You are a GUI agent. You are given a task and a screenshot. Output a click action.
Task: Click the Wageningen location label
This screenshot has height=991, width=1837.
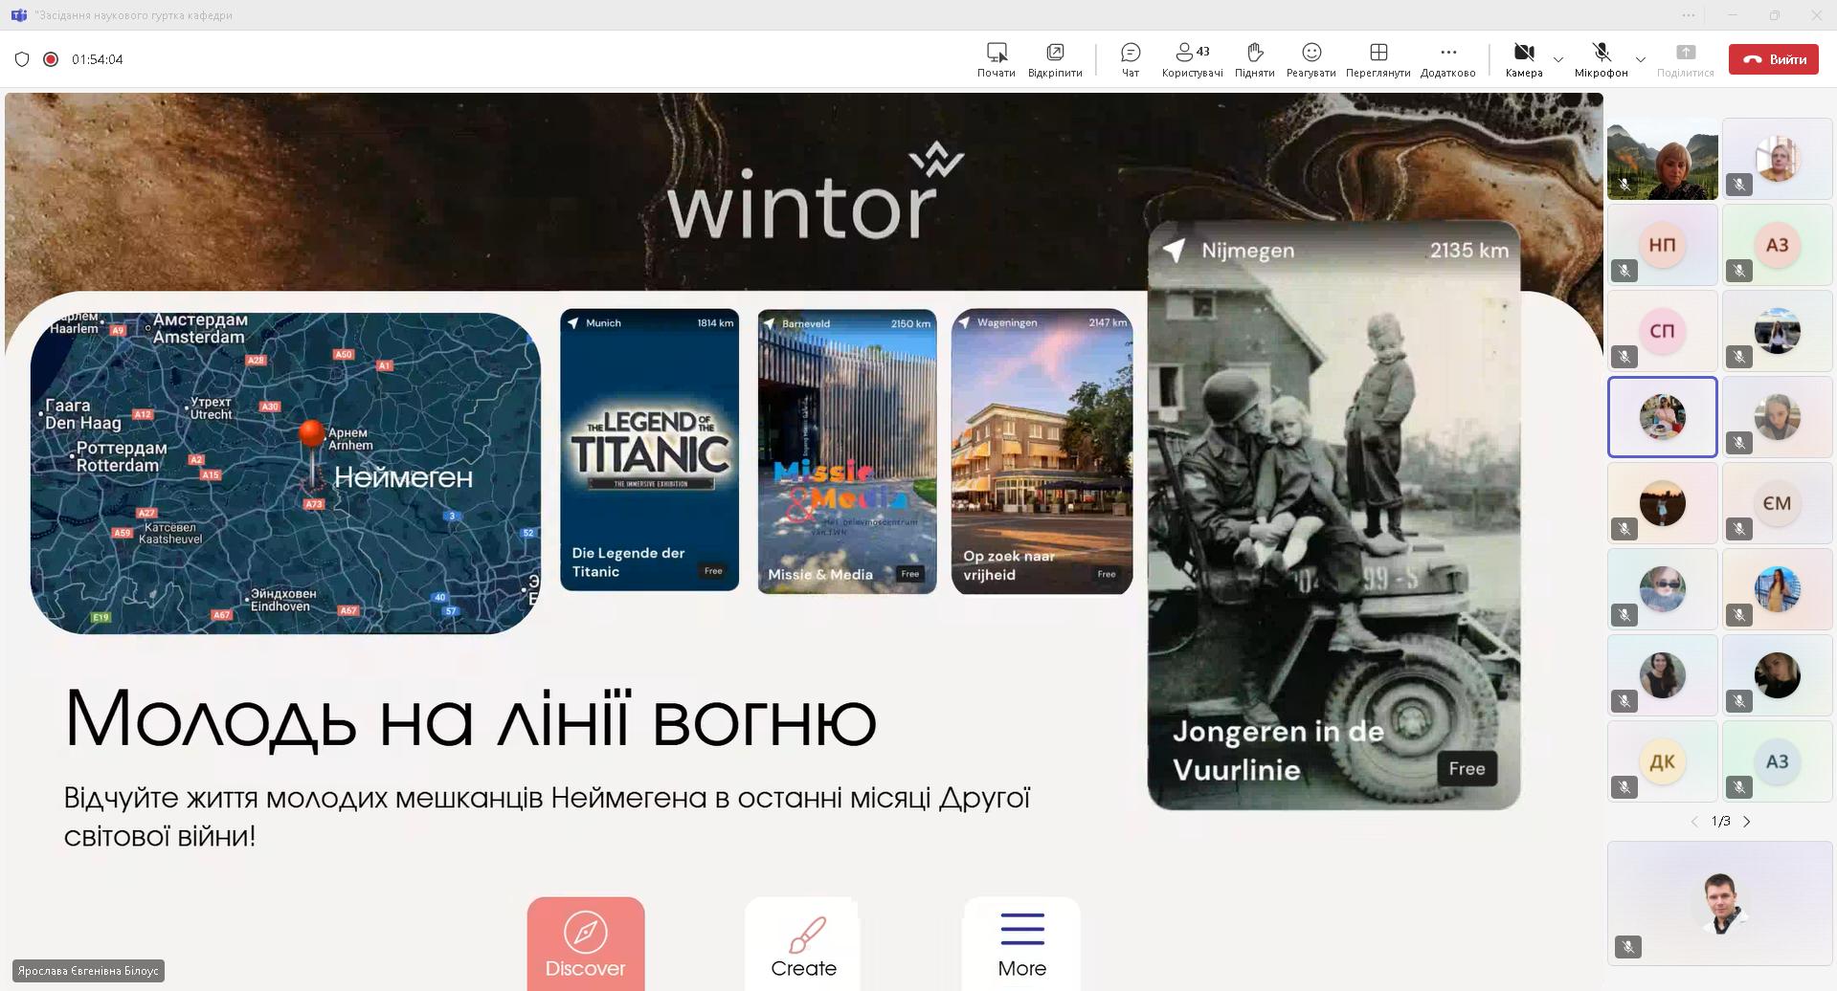click(1007, 322)
